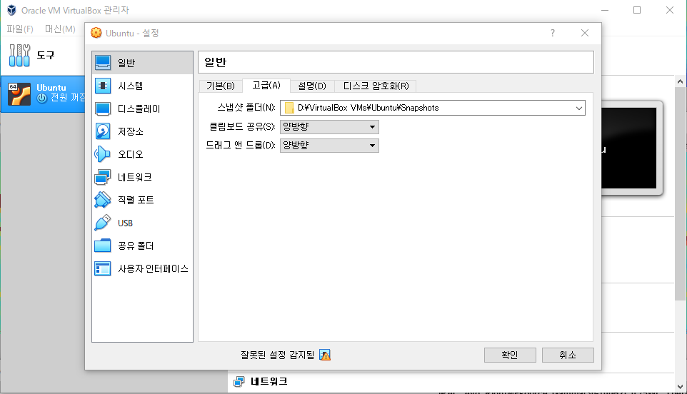Select the Ubuntu VM icon in the list
Viewport: 687px width, 394px height.
19,94
